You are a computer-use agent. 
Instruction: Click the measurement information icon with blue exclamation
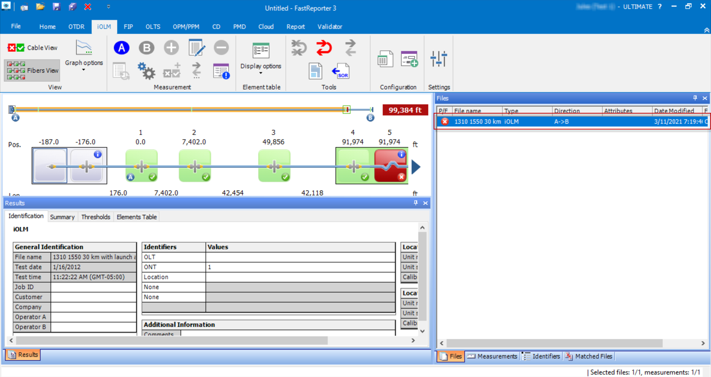221,71
